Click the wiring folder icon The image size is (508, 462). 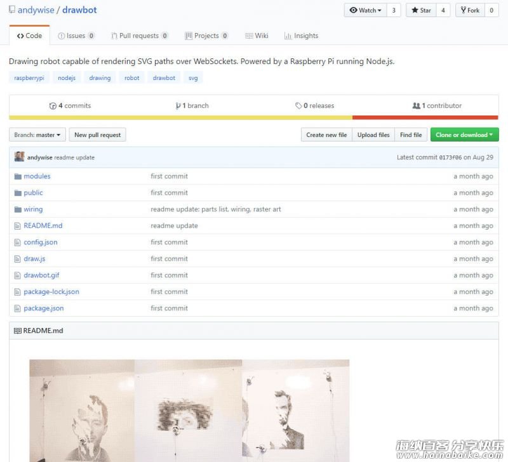18,209
